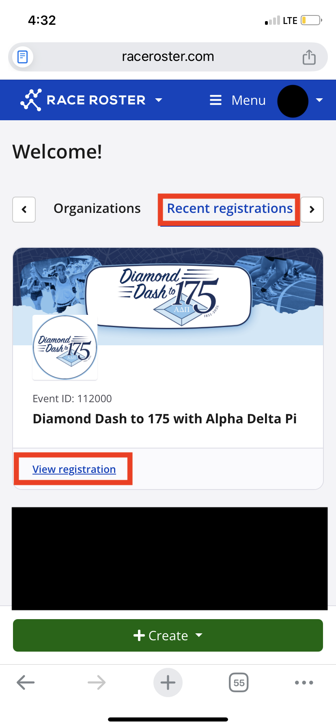The image size is (336, 728).
Task: Expand the Race Roster dropdown arrow
Action: tap(159, 100)
